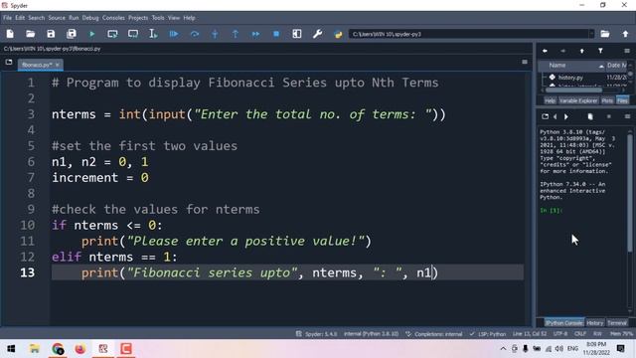This screenshot has width=636, height=358.
Task: Click the console input prompt In [1]:
Action: pyautogui.click(x=551, y=210)
